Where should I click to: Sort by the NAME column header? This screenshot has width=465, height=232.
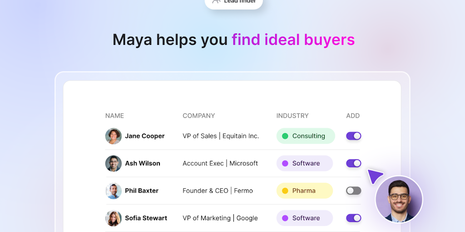click(x=114, y=116)
